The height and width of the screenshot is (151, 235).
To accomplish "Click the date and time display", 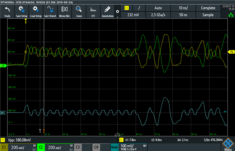I will point(228,8).
